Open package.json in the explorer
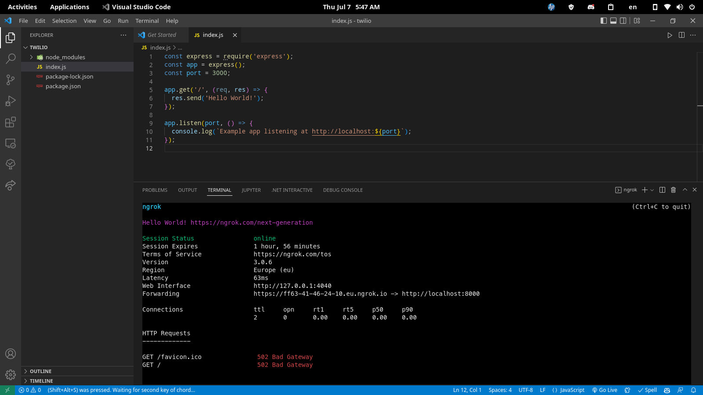 63,86
